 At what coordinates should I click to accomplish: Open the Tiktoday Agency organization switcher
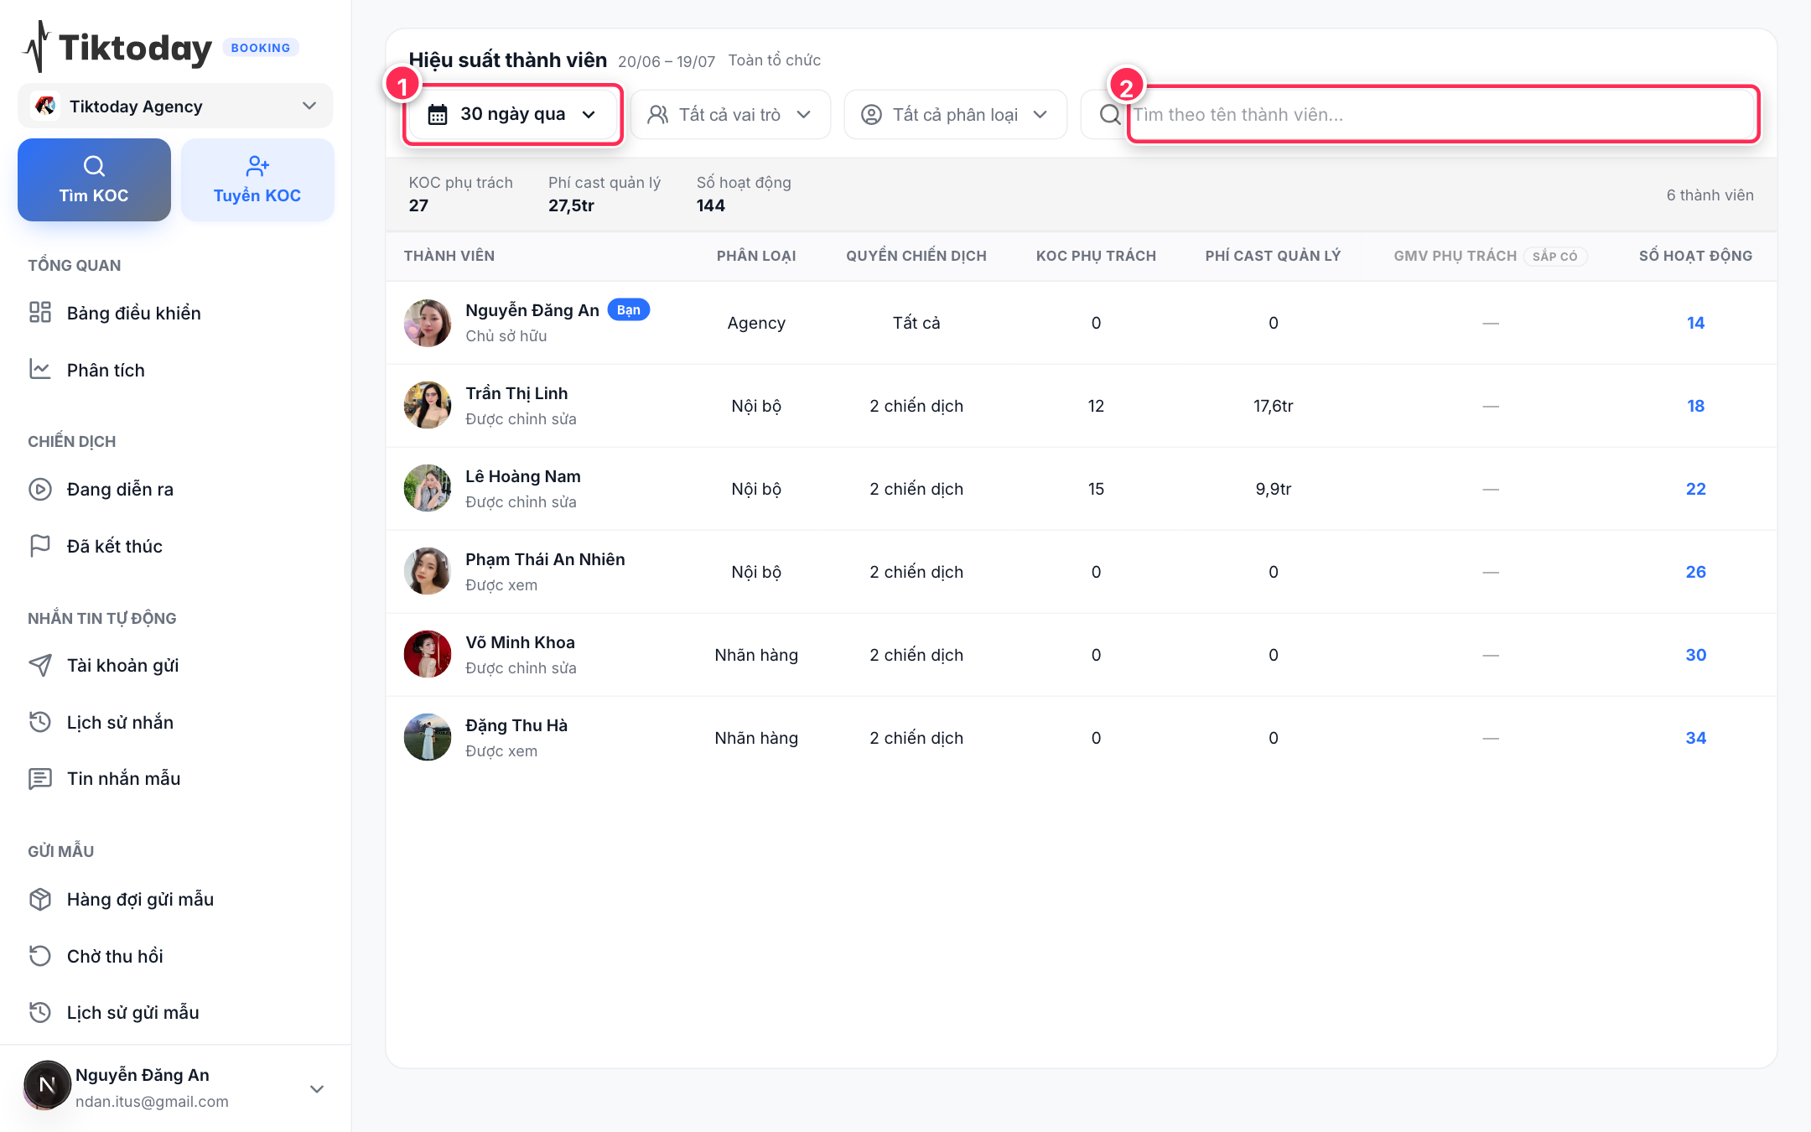(x=175, y=106)
